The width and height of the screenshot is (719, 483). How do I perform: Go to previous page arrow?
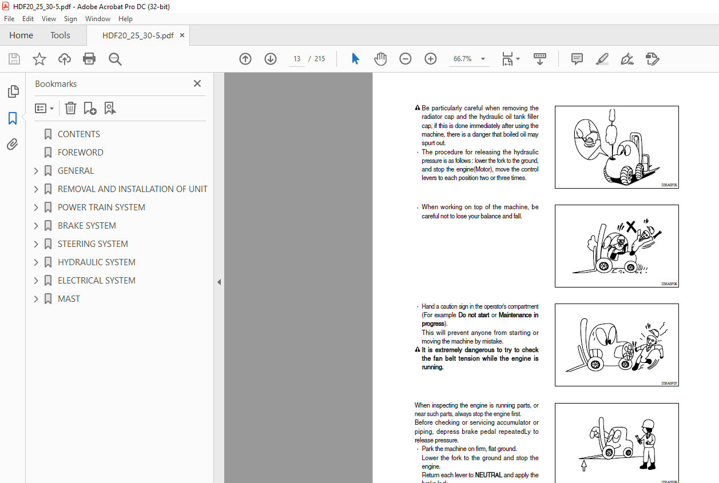tap(245, 59)
